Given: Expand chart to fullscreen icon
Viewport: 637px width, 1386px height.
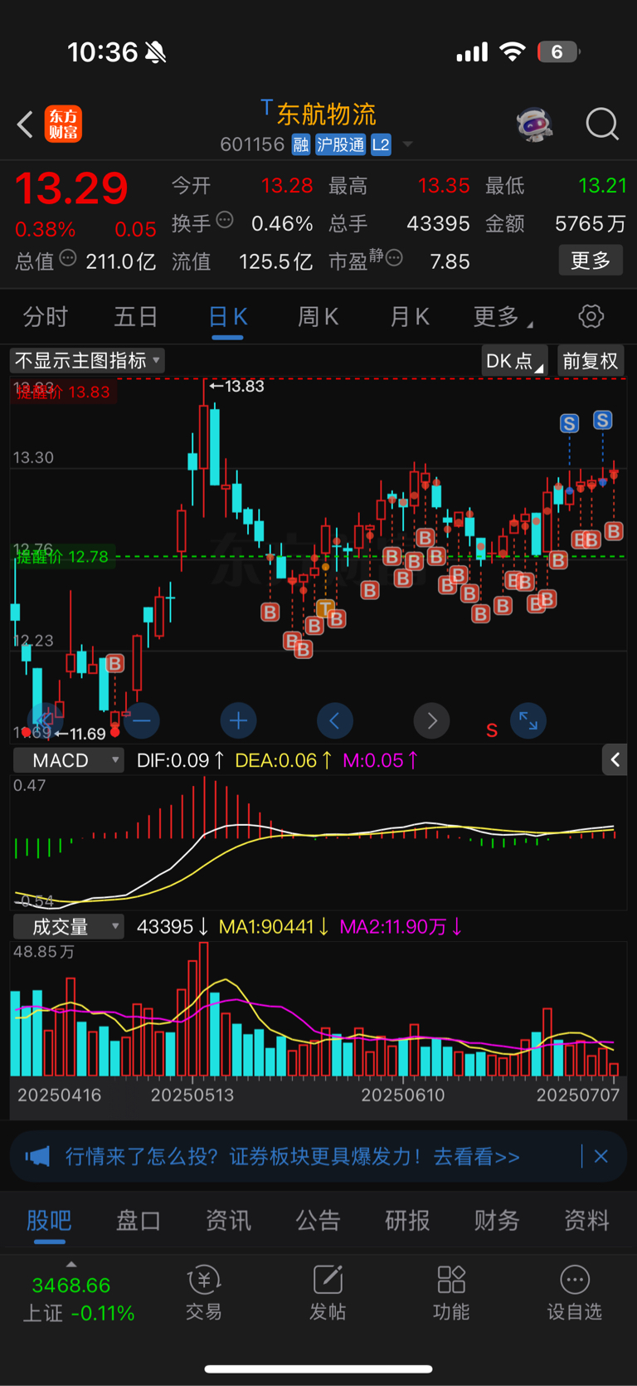Looking at the screenshot, I should point(528,720).
